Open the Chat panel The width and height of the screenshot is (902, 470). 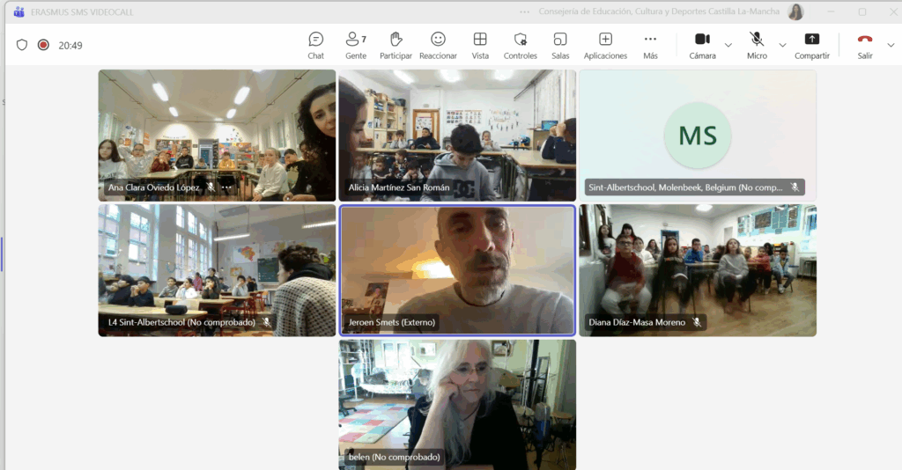click(315, 45)
